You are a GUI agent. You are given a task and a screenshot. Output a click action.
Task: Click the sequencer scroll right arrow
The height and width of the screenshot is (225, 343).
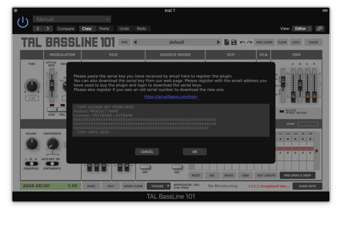pyautogui.click(x=317, y=151)
